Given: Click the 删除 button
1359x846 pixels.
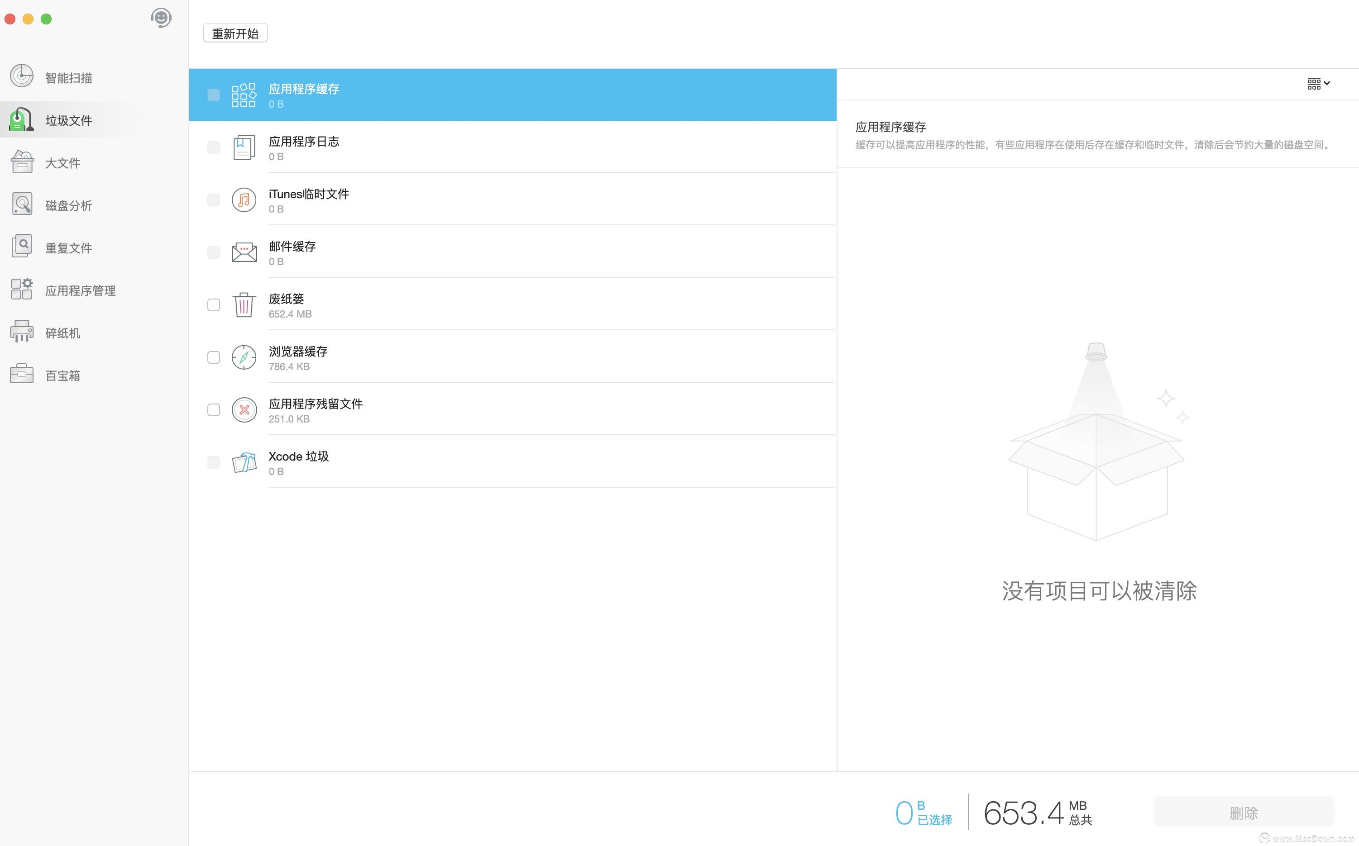Looking at the screenshot, I should pos(1244,813).
